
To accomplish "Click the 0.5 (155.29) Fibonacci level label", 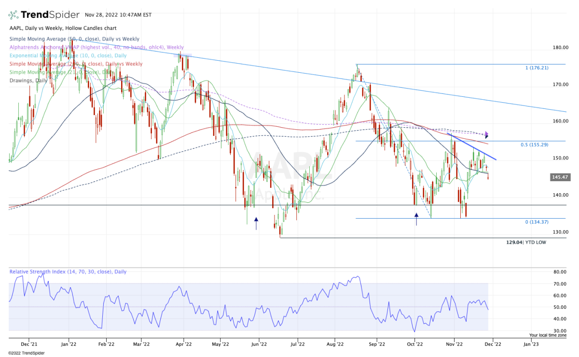I will click(536, 145).
